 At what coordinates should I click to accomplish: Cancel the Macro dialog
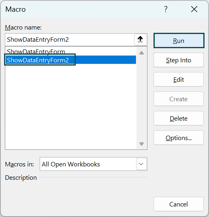(179, 204)
